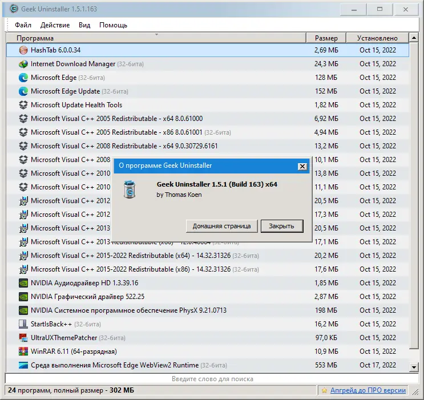The height and width of the screenshot is (400, 424).
Task: Click the Visual C++ 2005 x64 8.0.61000 icon
Action: coord(23,119)
